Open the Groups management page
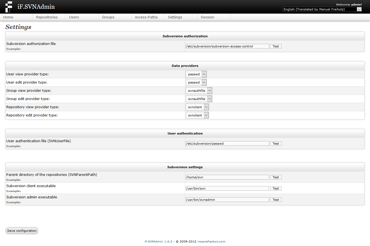The image size is (370, 246). (x=108, y=17)
